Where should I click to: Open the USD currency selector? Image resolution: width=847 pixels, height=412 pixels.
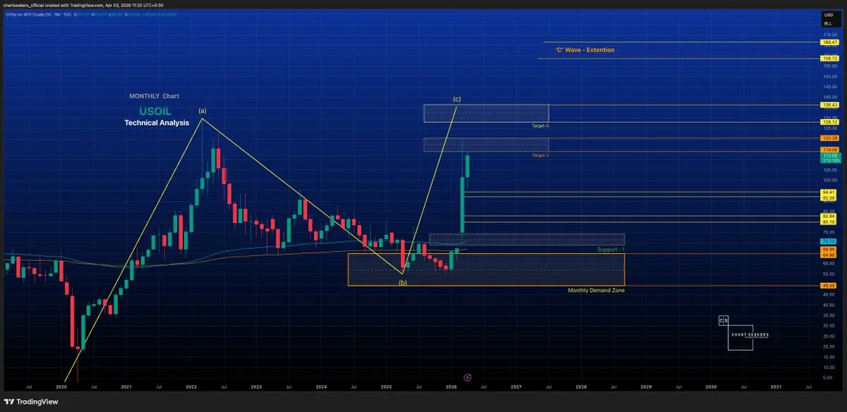(828, 15)
